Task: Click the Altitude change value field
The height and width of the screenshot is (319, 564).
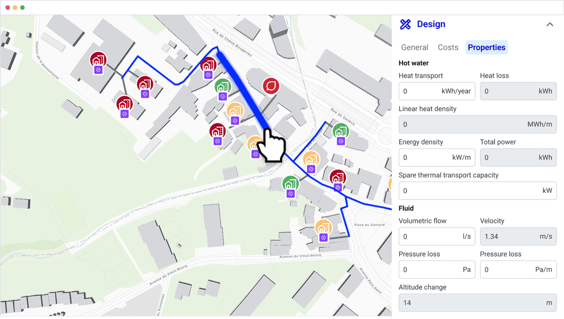Action: tap(478, 303)
